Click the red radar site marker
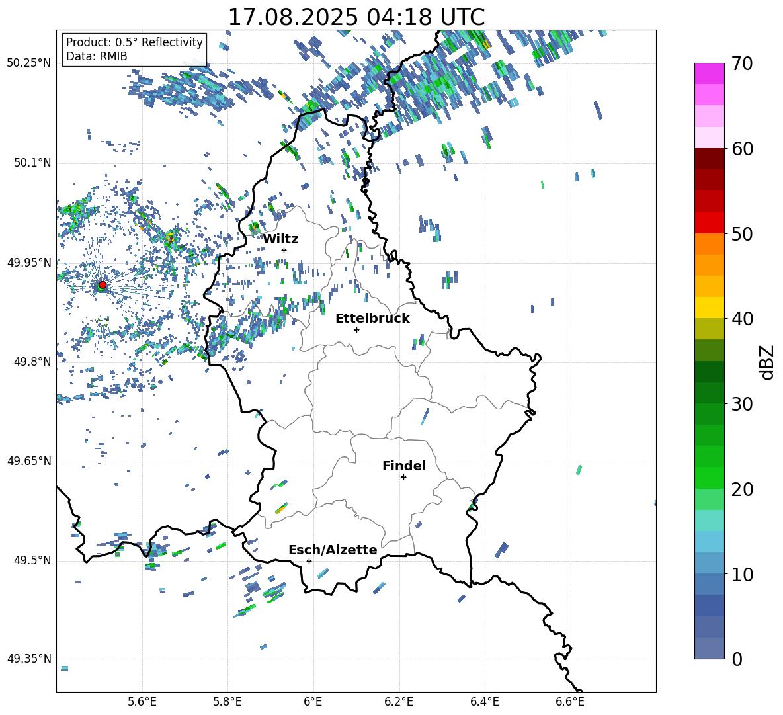The height and width of the screenshot is (715, 783). (103, 284)
